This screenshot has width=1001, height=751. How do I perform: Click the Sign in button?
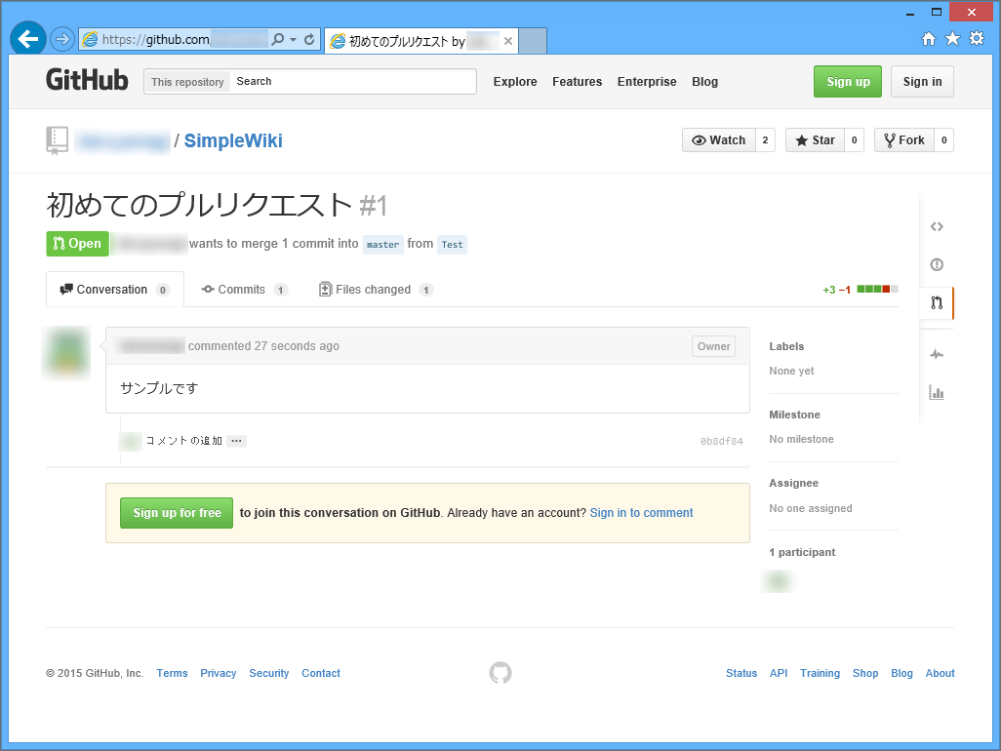[922, 82]
